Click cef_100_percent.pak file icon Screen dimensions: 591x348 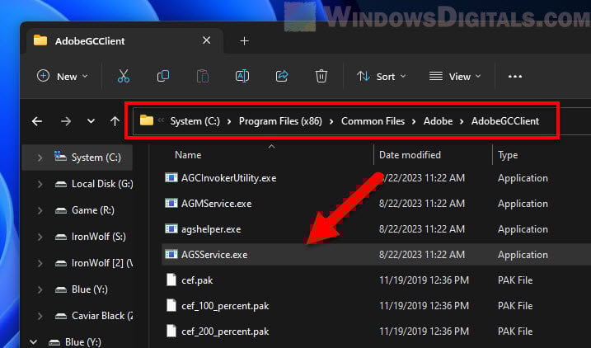pos(171,305)
